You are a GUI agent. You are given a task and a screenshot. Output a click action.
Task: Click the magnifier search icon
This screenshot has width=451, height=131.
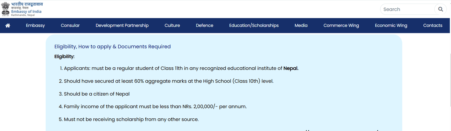[441, 9]
